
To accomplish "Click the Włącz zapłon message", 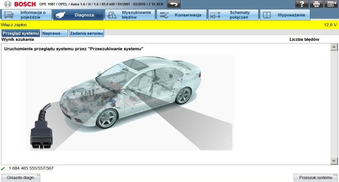I will coord(14,25).
